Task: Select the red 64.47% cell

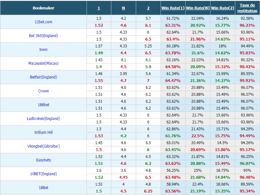Action: click(x=173, y=81)
